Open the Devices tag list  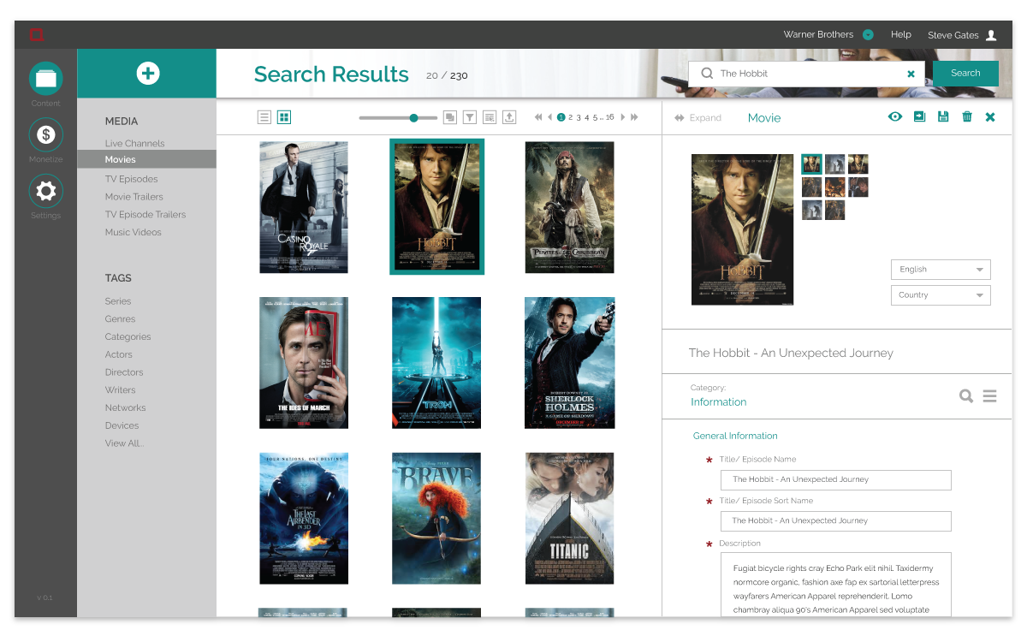pos(122,425)
